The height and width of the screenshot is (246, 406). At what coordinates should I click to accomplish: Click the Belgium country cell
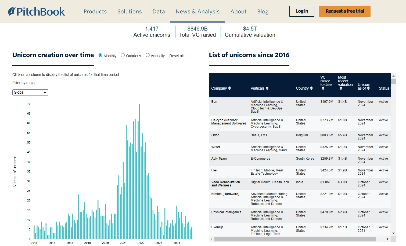302,135
